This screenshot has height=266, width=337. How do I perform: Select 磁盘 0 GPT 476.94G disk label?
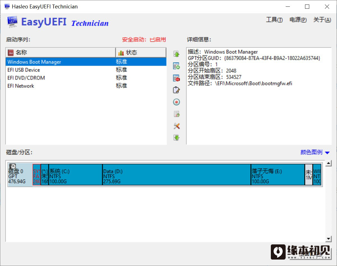tap(20, 175)
